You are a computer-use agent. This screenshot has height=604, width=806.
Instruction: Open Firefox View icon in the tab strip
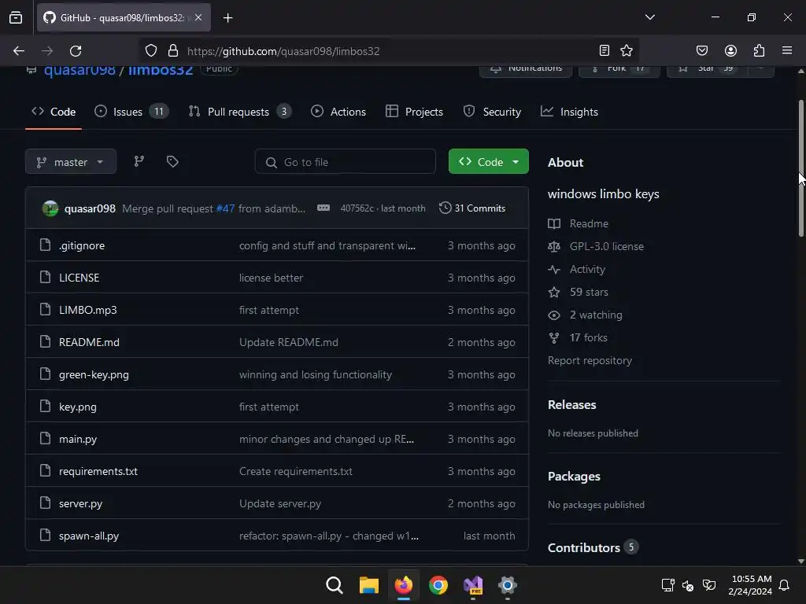(x=16, y=17)
